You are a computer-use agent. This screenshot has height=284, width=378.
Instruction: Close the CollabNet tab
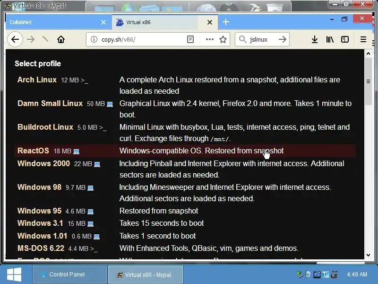[103, 22]
